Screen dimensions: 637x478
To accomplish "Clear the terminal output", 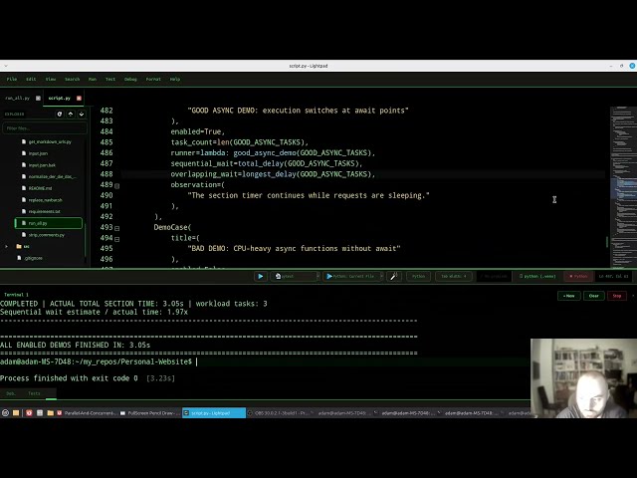I will [593, 296].
